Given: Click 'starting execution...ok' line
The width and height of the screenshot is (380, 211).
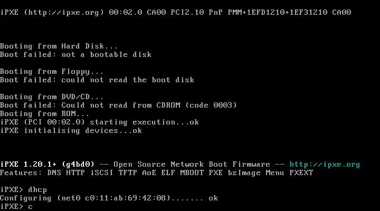Looking at the screenshot, I should (144, 122).
